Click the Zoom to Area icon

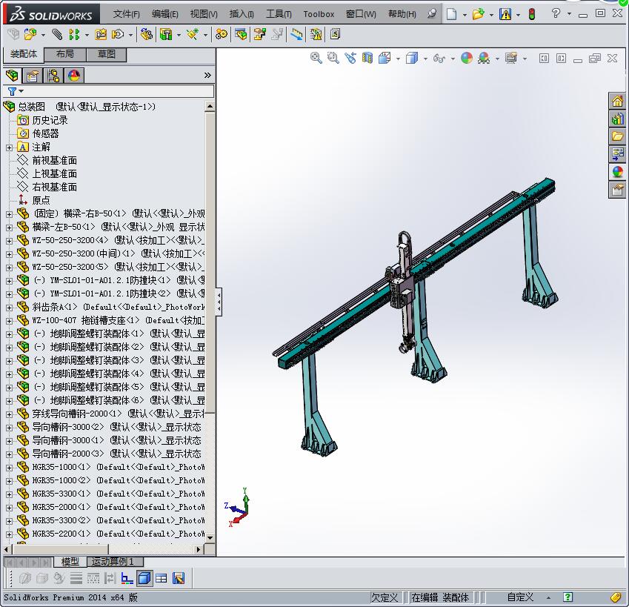(x=333, y=58)
